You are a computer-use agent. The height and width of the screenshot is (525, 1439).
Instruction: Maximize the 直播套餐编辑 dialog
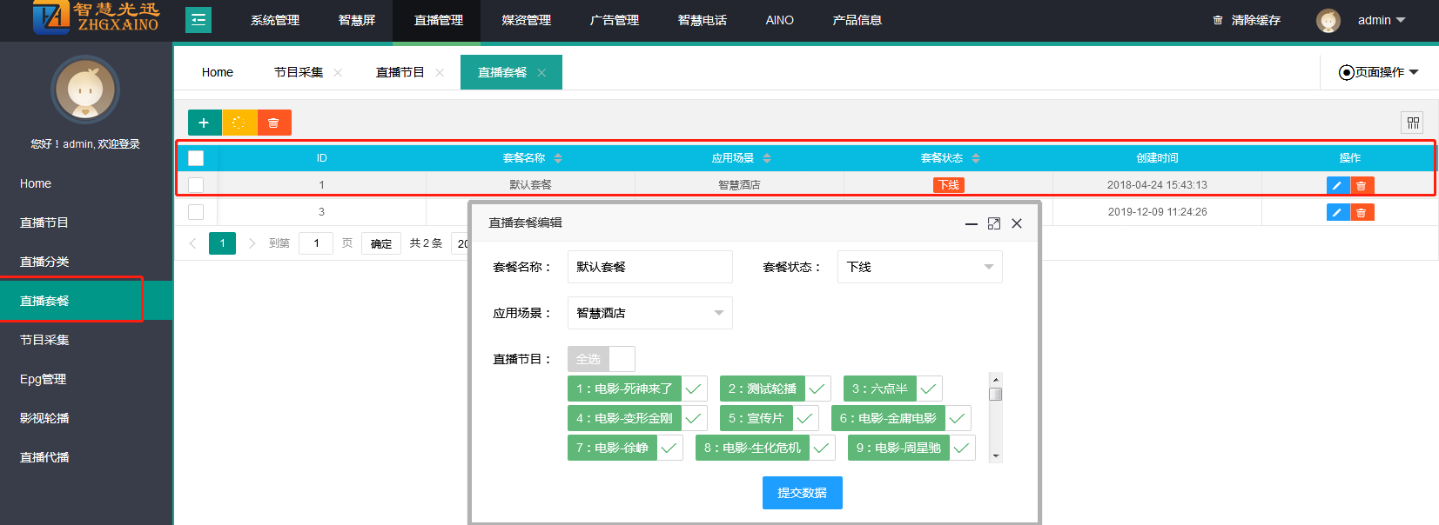994,223
